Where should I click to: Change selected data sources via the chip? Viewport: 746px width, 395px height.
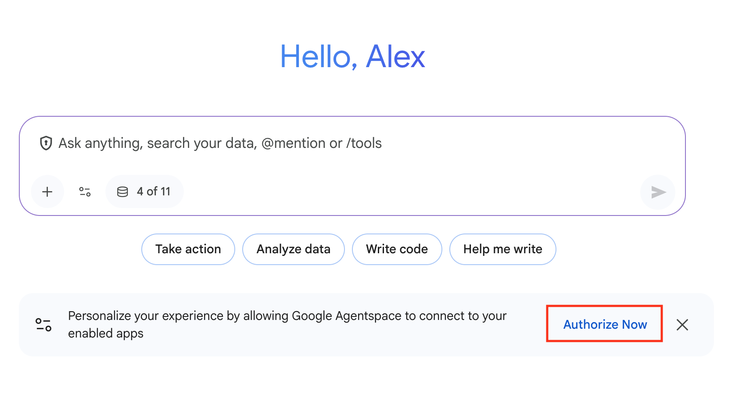144,191
